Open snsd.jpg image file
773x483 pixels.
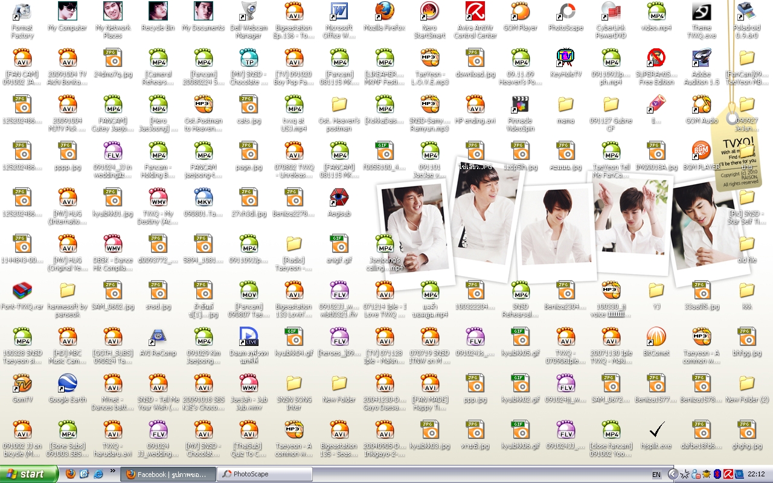(158, 290)
